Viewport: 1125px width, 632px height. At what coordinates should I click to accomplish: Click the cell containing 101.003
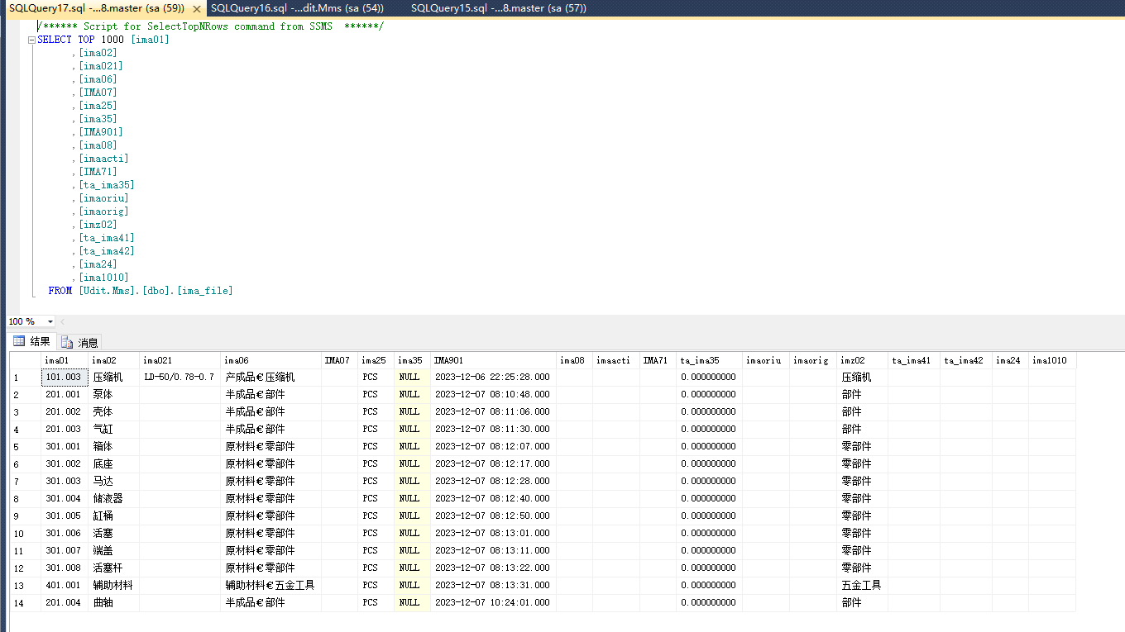65,378
